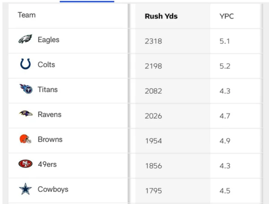Open the Ravens team link

point(49,114)
